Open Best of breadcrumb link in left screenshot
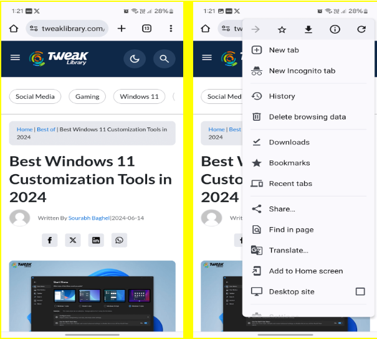377x339 pixels. 46,129
